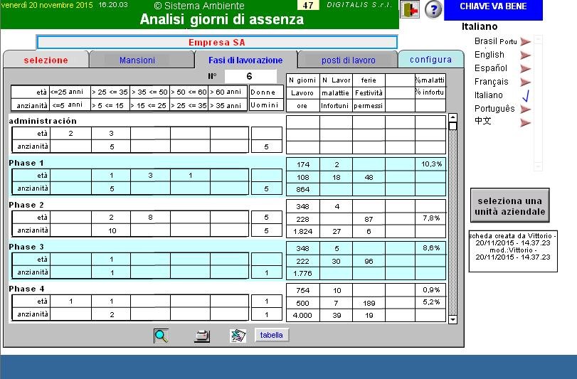
Task: Select Español language arrow
Action: (x=526, y=68)
